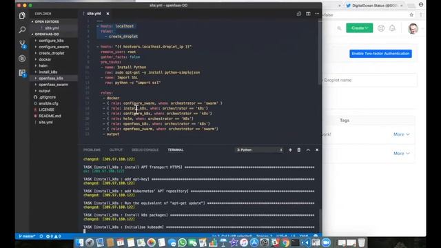Open the Extensions view icon
Image resolution: width=441 pixels, height=248 pixels.
[22, 73]
